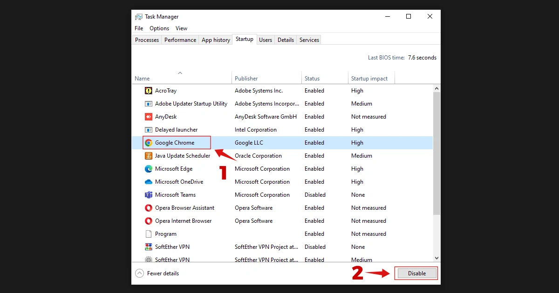The height and width of the screenshot is (293, 559).
Task: Open the Options menu
Action: (x=159, y=28)
